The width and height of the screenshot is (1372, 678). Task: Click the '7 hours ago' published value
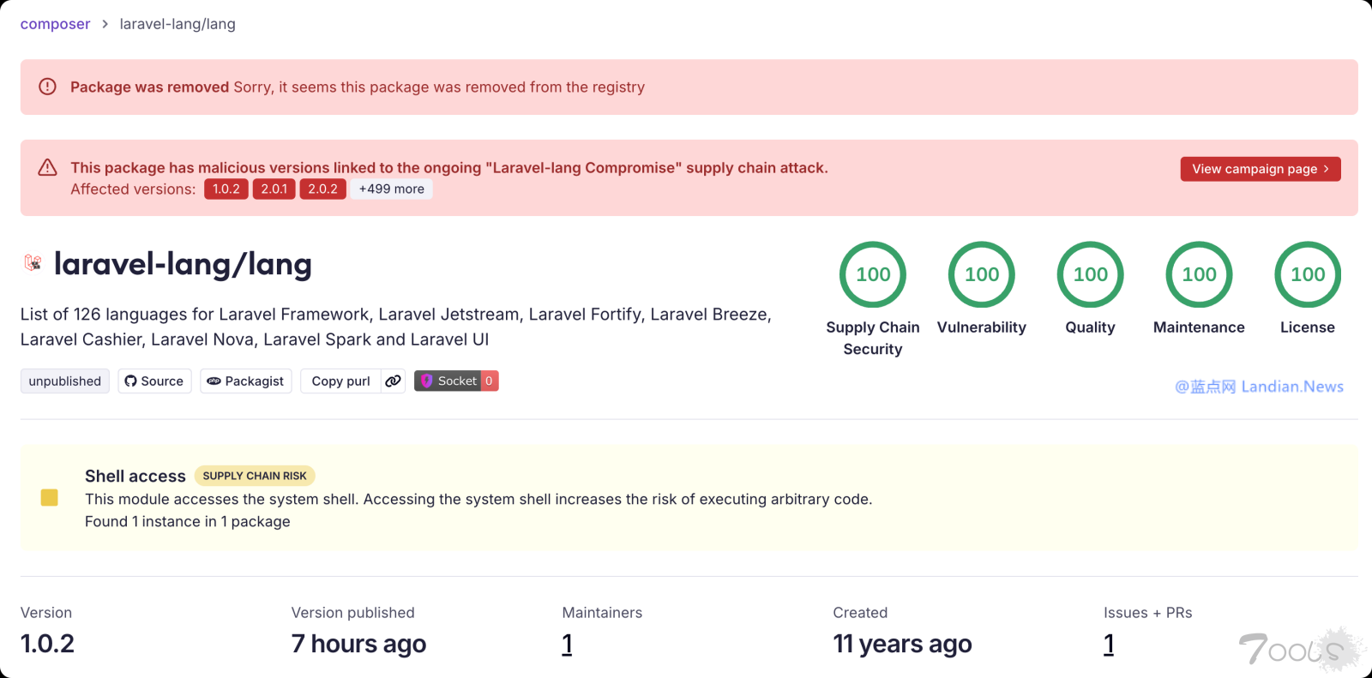(x=358, y=644)
